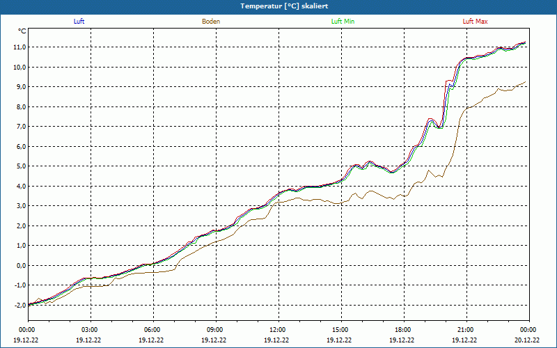
Task: Select the blue 'Luft' legend label
Action: coord(79,22)
